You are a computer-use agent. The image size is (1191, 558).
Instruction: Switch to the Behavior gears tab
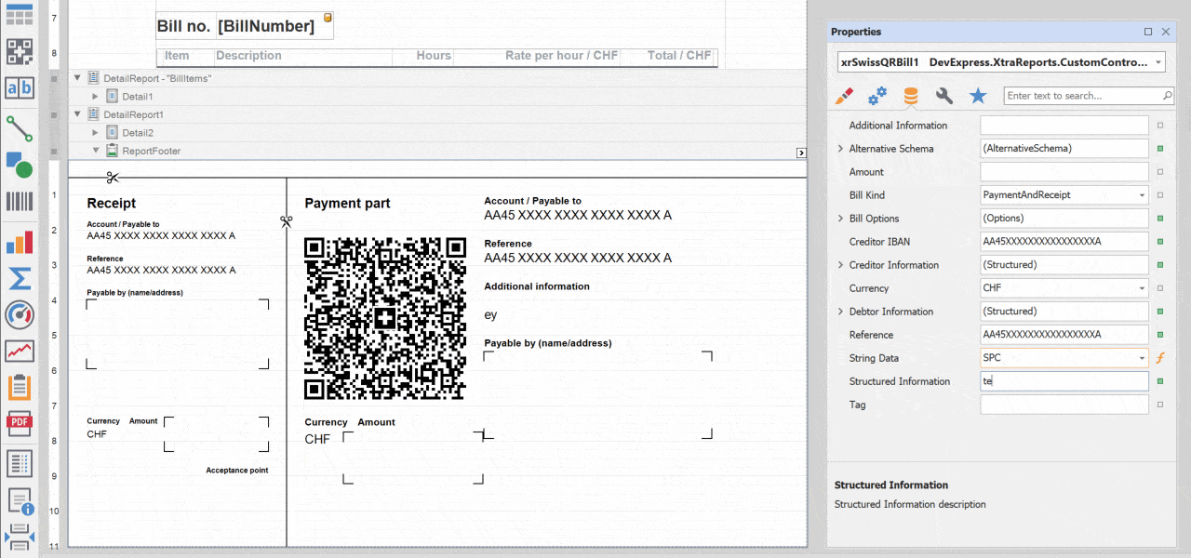point(877,96)
